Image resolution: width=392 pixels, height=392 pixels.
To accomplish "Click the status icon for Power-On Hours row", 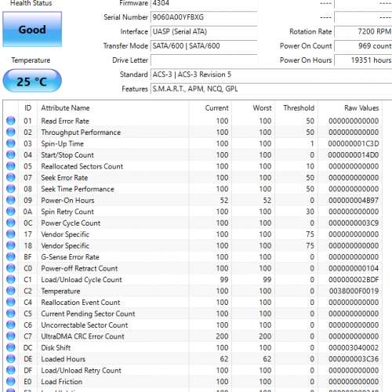I will 11,200.
